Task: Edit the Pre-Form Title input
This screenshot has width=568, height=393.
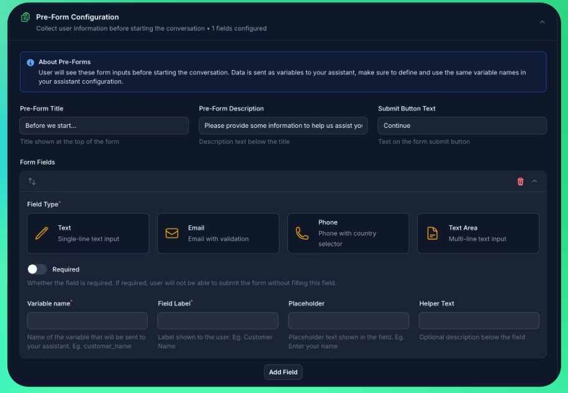Action: 104,125
